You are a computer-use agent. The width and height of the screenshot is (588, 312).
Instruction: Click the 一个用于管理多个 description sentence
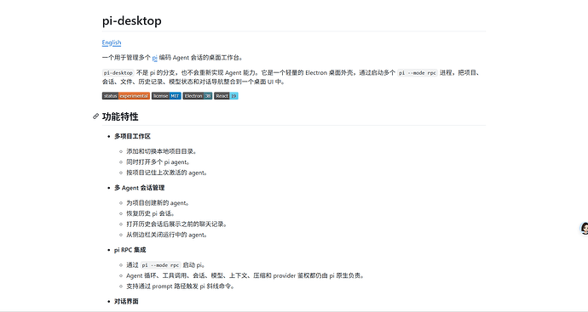pyautogui.click(x=172, y=58)
